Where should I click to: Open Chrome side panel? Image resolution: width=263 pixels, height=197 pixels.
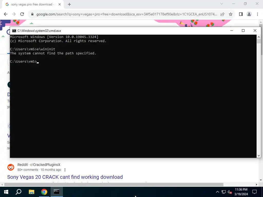tap(241, 14)
